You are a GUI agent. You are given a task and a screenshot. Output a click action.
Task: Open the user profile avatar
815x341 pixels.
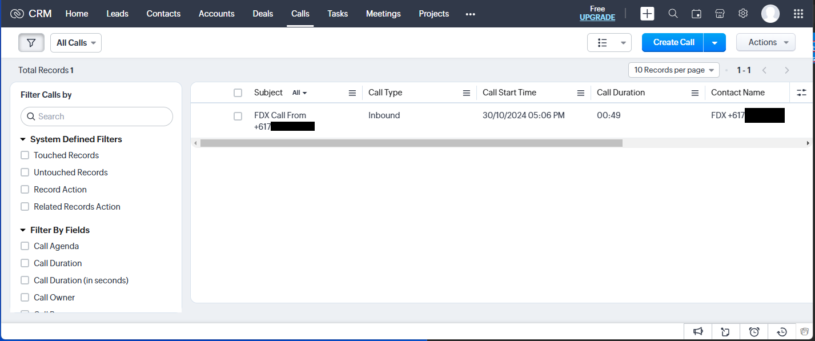tap(770, 14)
